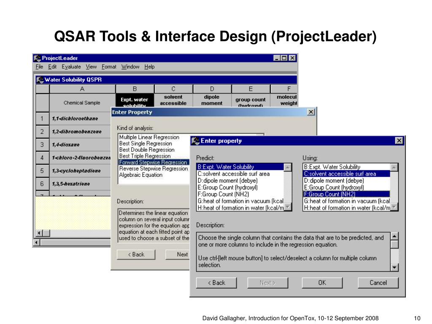Select C:solvent accessible surf area in Using list

pyautogui.click(x=347, y=174)
